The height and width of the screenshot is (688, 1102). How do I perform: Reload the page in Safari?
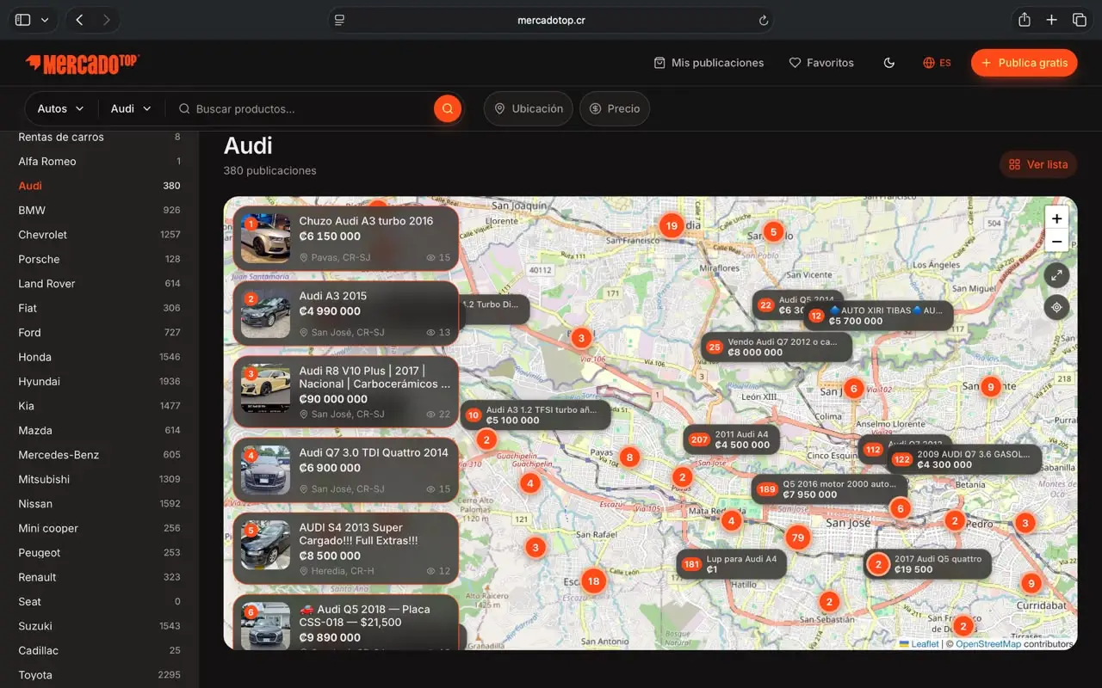click(763, 20)
